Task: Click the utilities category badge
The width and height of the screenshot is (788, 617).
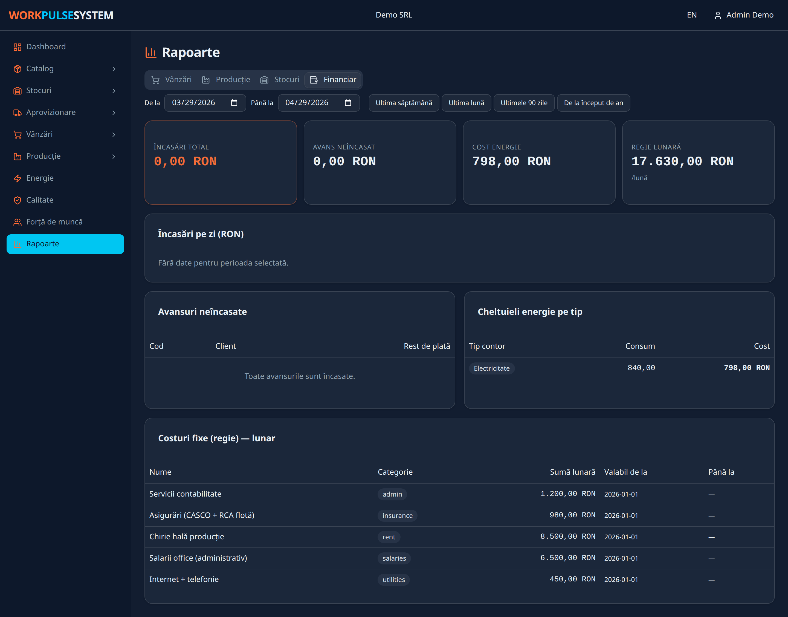Action: (394, 579)
